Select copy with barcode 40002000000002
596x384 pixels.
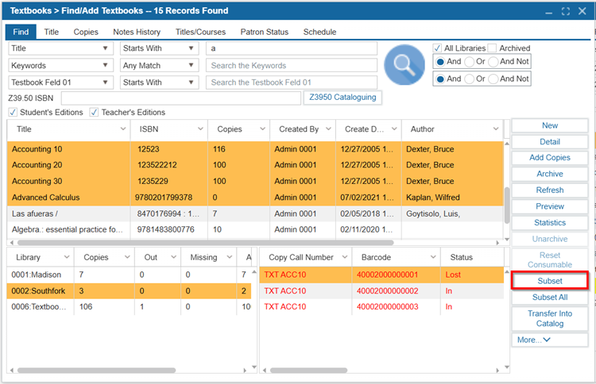(x=381, y=291)
